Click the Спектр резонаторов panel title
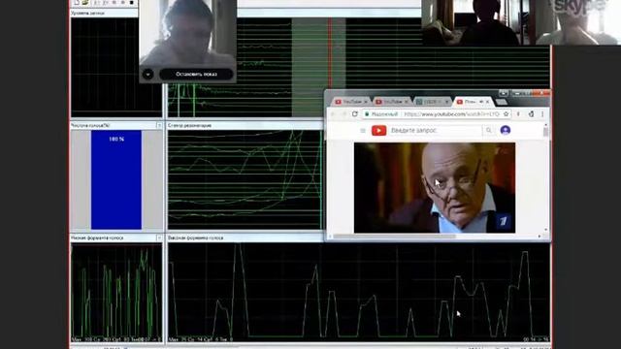 tap(189, 125)
